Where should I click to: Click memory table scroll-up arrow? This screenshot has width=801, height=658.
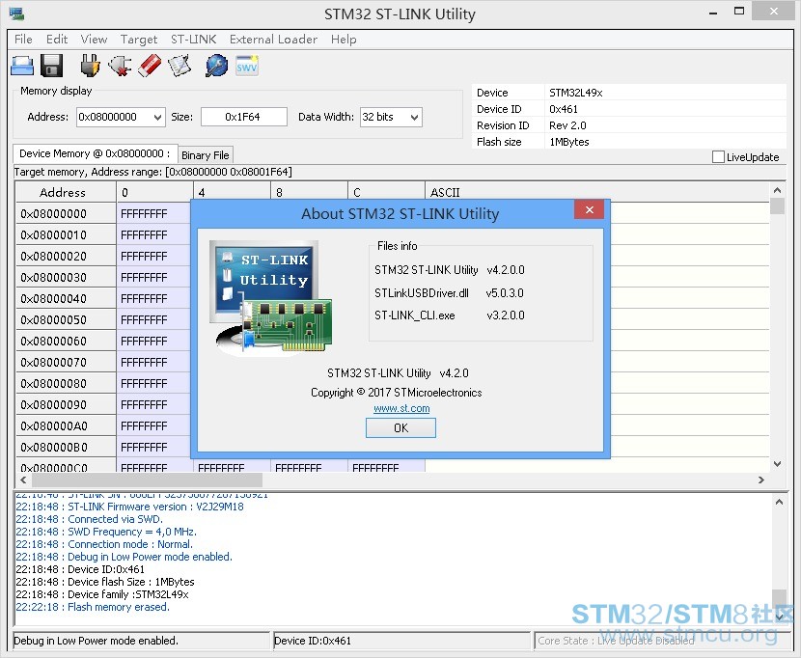[777, 190]
